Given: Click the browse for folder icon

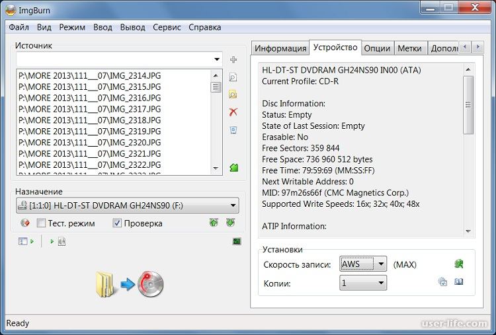Looking at the screenshot, I should [233, 94].
